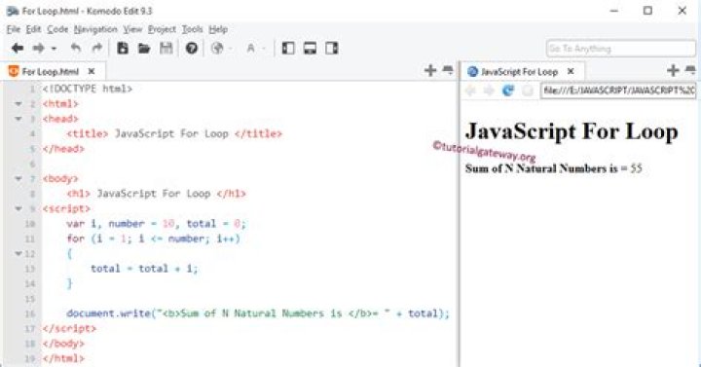Click 'total = total + i;' code line

144,269
